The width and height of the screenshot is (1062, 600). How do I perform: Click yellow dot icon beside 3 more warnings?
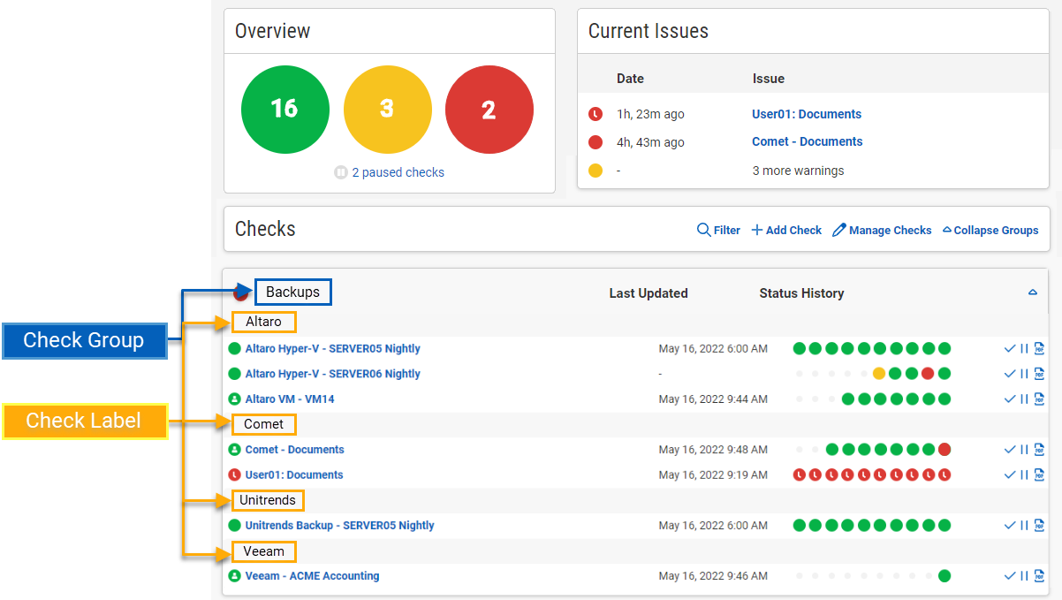pyautogui.click(x=595, y=171)
